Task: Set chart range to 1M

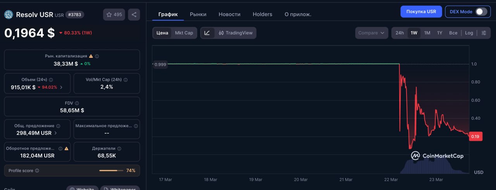Action: (x=427, y=33)
